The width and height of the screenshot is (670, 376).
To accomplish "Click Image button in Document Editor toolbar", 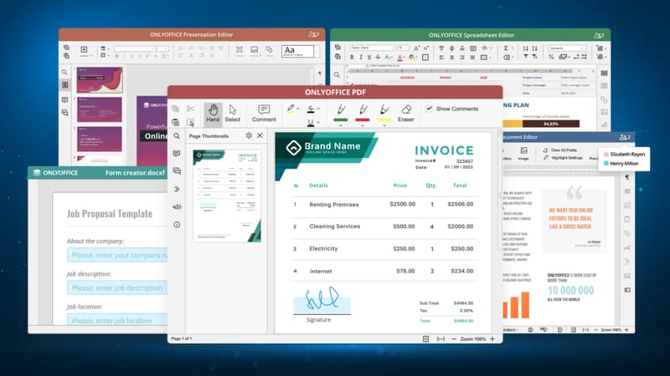I will click(523, 154).
